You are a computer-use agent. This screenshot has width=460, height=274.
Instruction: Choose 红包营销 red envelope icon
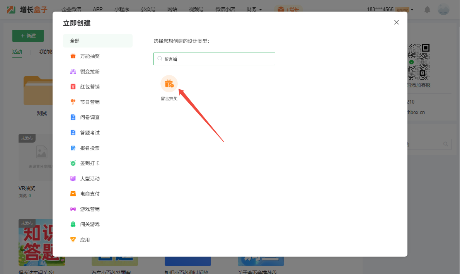tap(73, 87)
